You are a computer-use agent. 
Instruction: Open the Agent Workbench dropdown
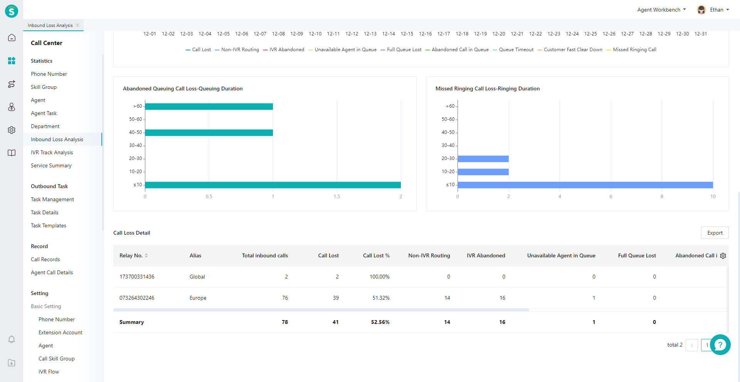661,10
